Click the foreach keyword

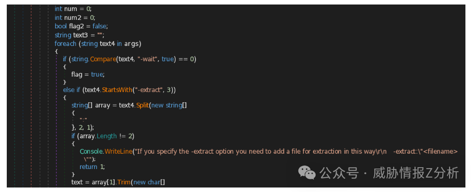[x=66, y=44]
